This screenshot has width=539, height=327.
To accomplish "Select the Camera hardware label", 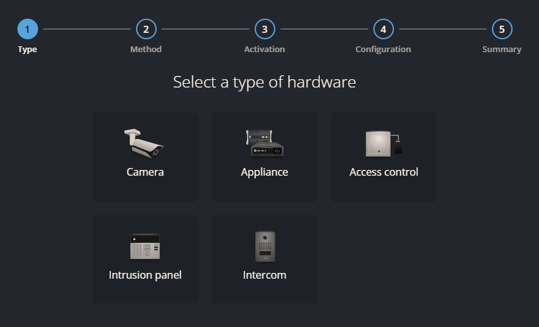I will pos(145,172).
